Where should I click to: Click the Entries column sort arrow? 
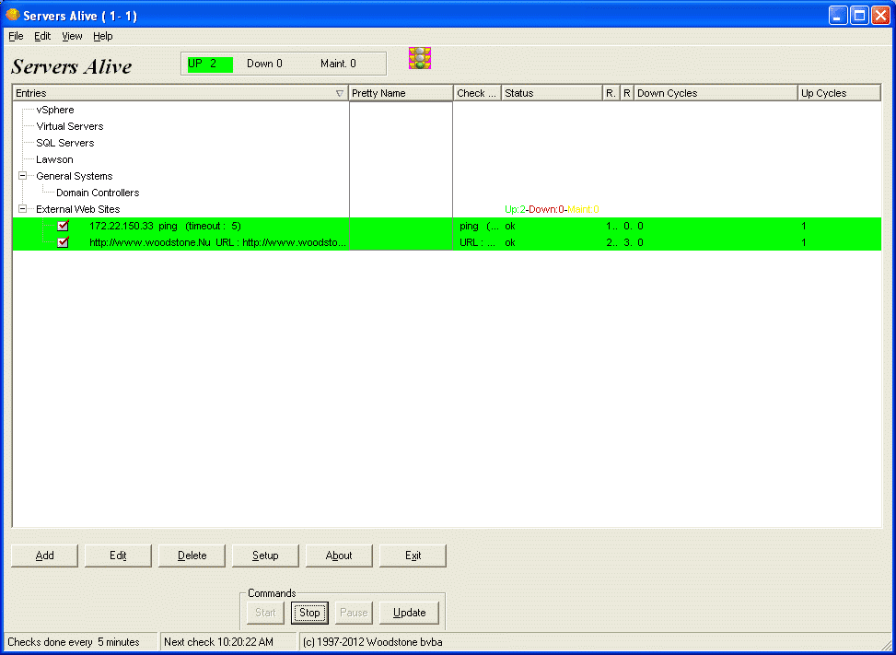(340, 93)
